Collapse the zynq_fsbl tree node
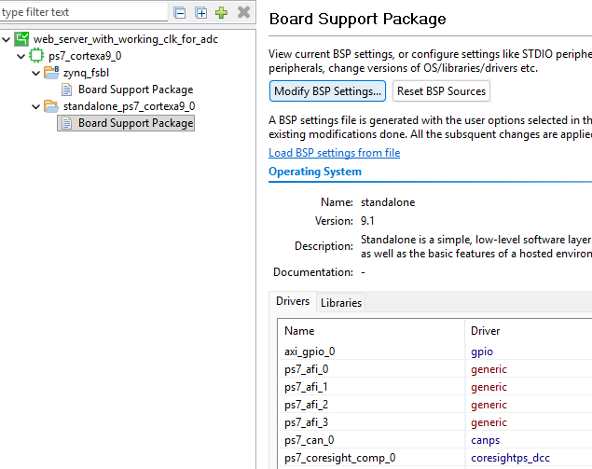Image resolution: width=592 pixels, height=469 pixels. [x=36, y=73]
